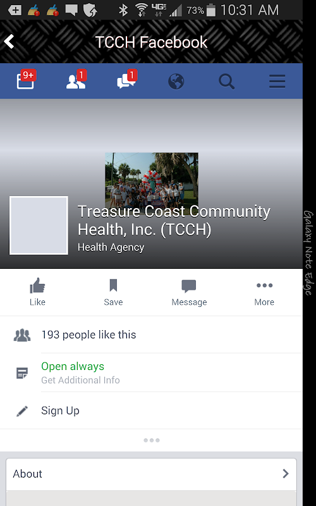
Task: Open the About section header
Action: (x=151, y=474)
